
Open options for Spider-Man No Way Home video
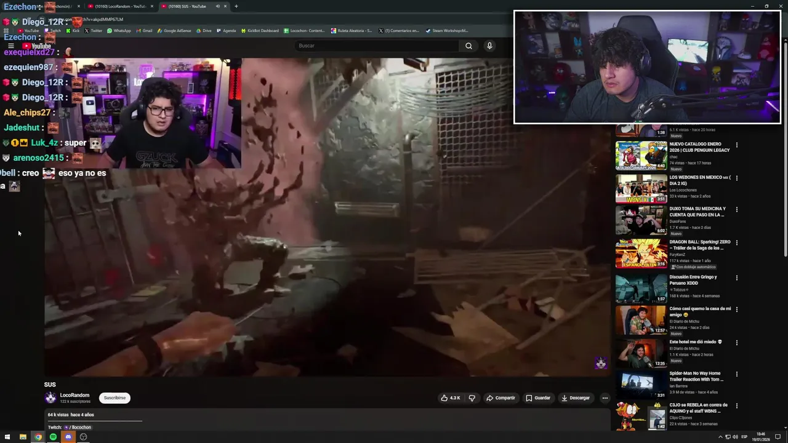point(736,374)
